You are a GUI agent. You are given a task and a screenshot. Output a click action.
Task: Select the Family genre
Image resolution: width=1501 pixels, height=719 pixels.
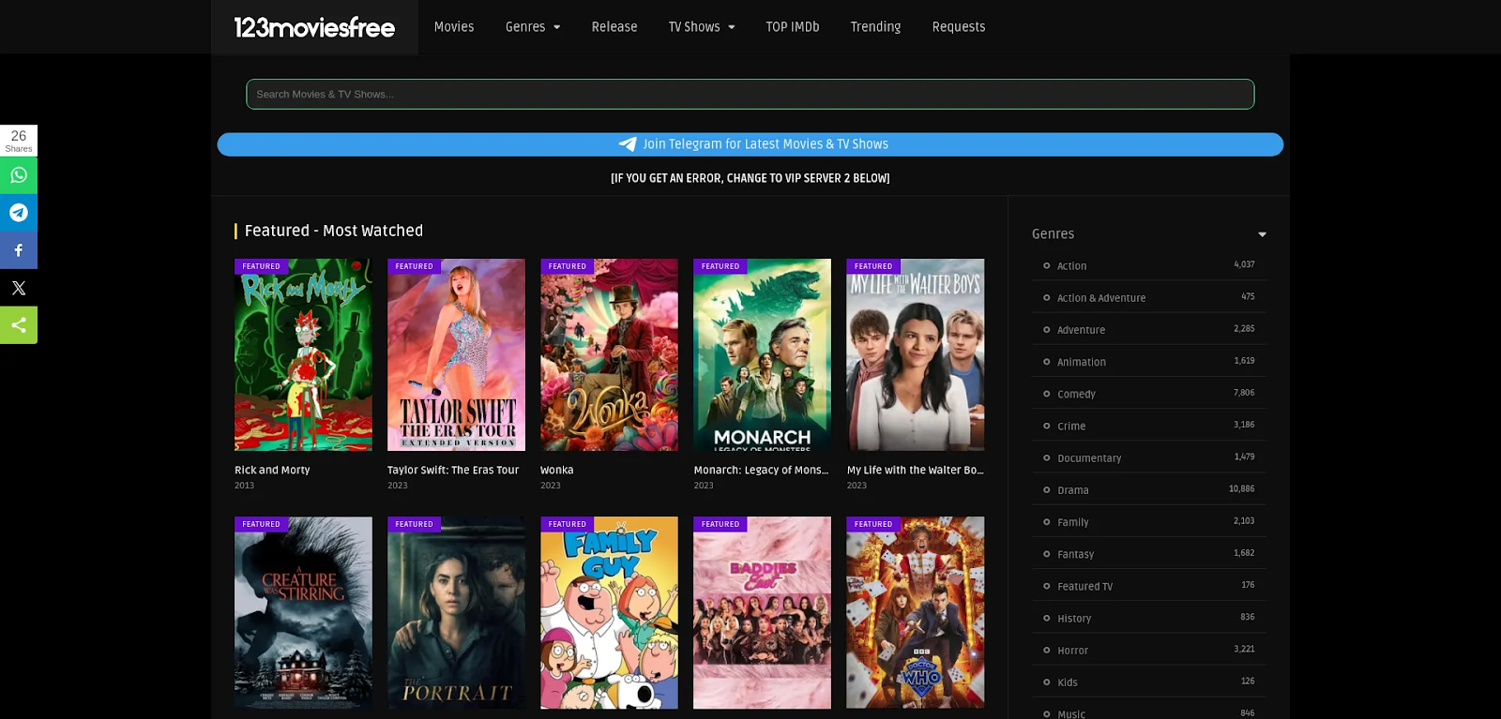click(x=1073, y=522)
